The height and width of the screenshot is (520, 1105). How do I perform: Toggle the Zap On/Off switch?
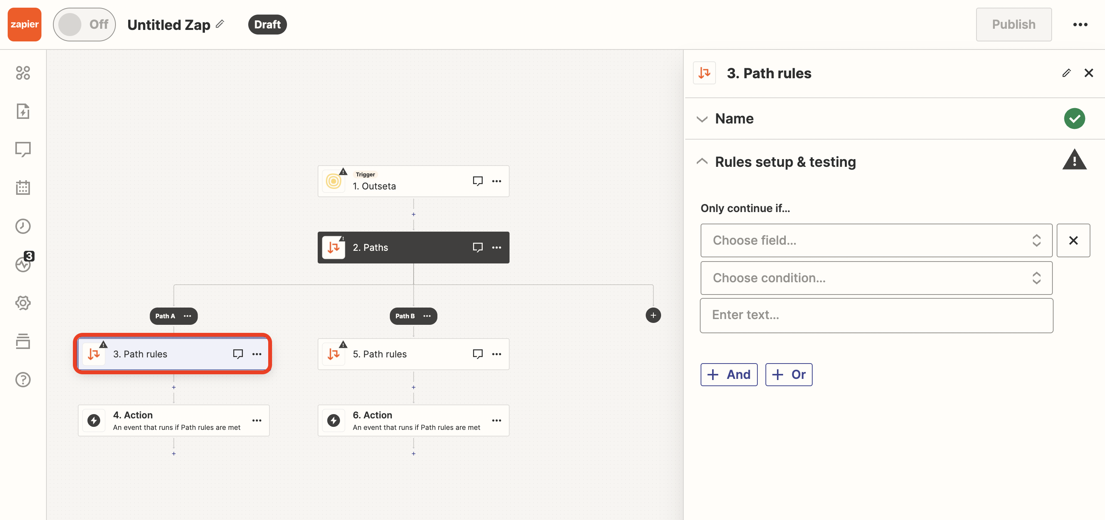click(84, 25)
